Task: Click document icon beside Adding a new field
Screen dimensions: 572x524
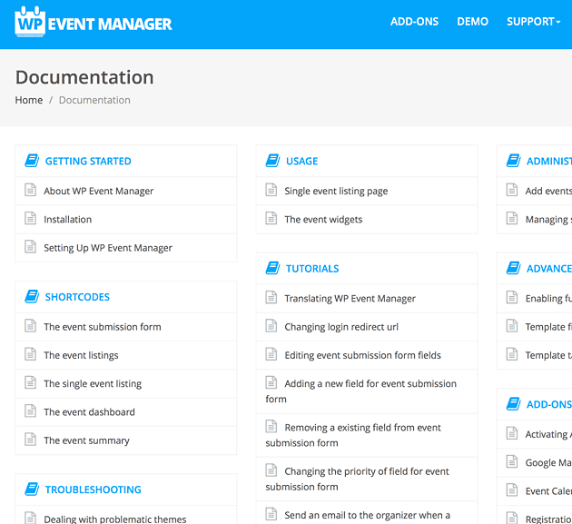Action: [x=271, y=382]
